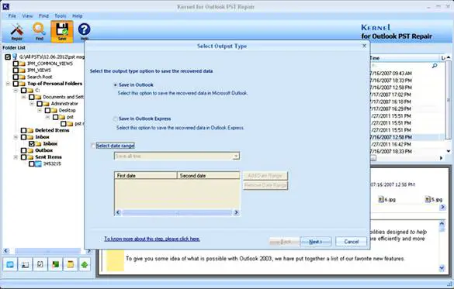Collapse the C: tree node

pos(16,91)
